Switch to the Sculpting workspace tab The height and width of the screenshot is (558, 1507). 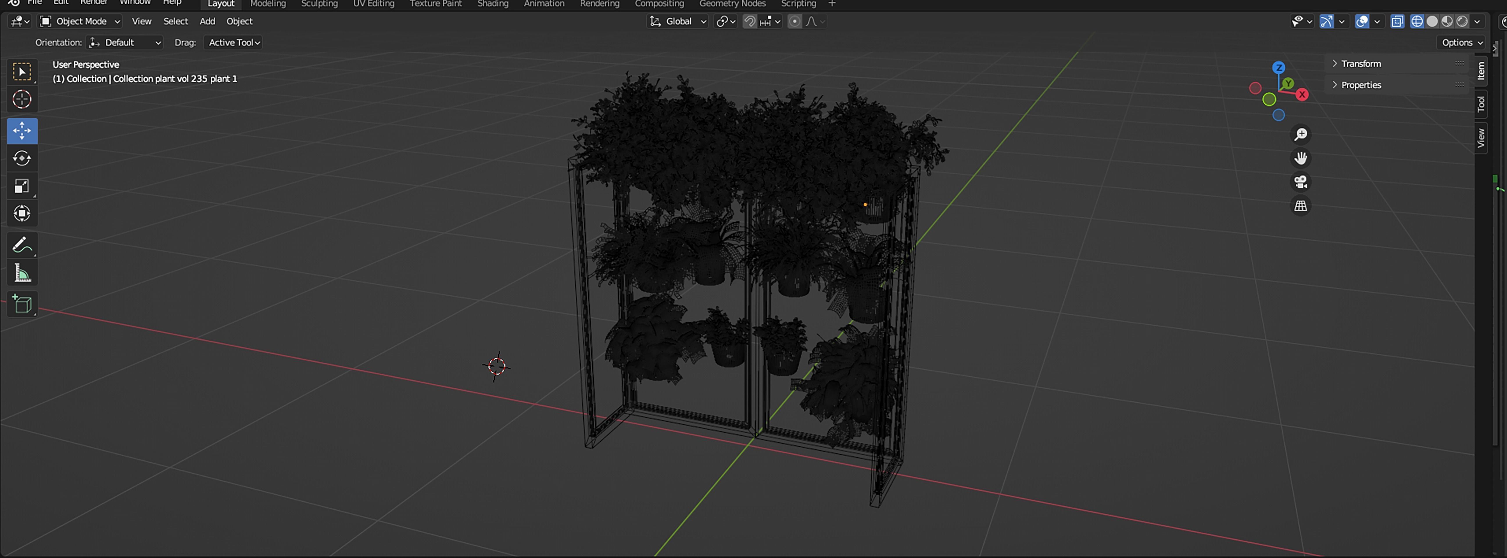319,3
